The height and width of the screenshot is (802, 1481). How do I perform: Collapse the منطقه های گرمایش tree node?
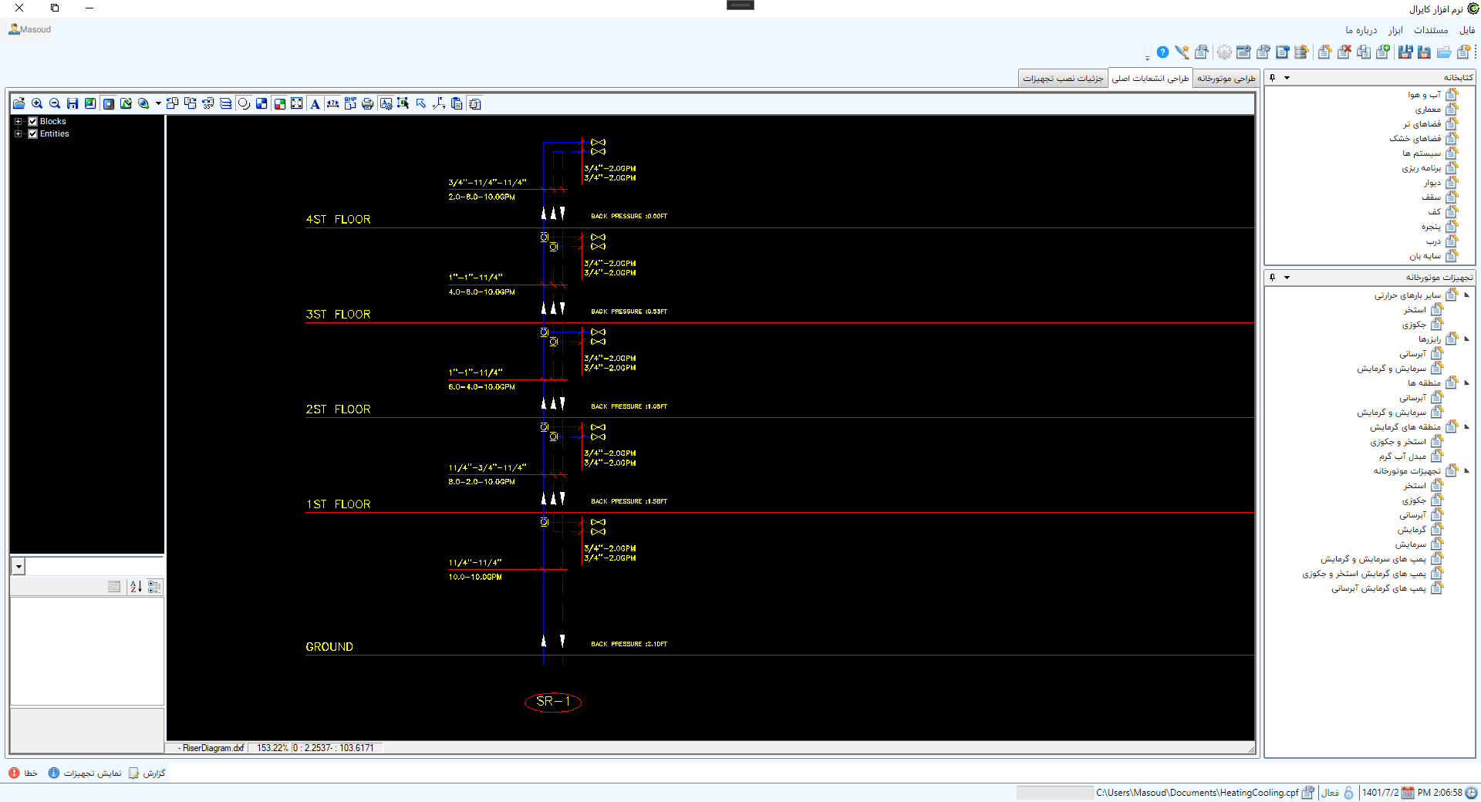(x=1466, y=427)
